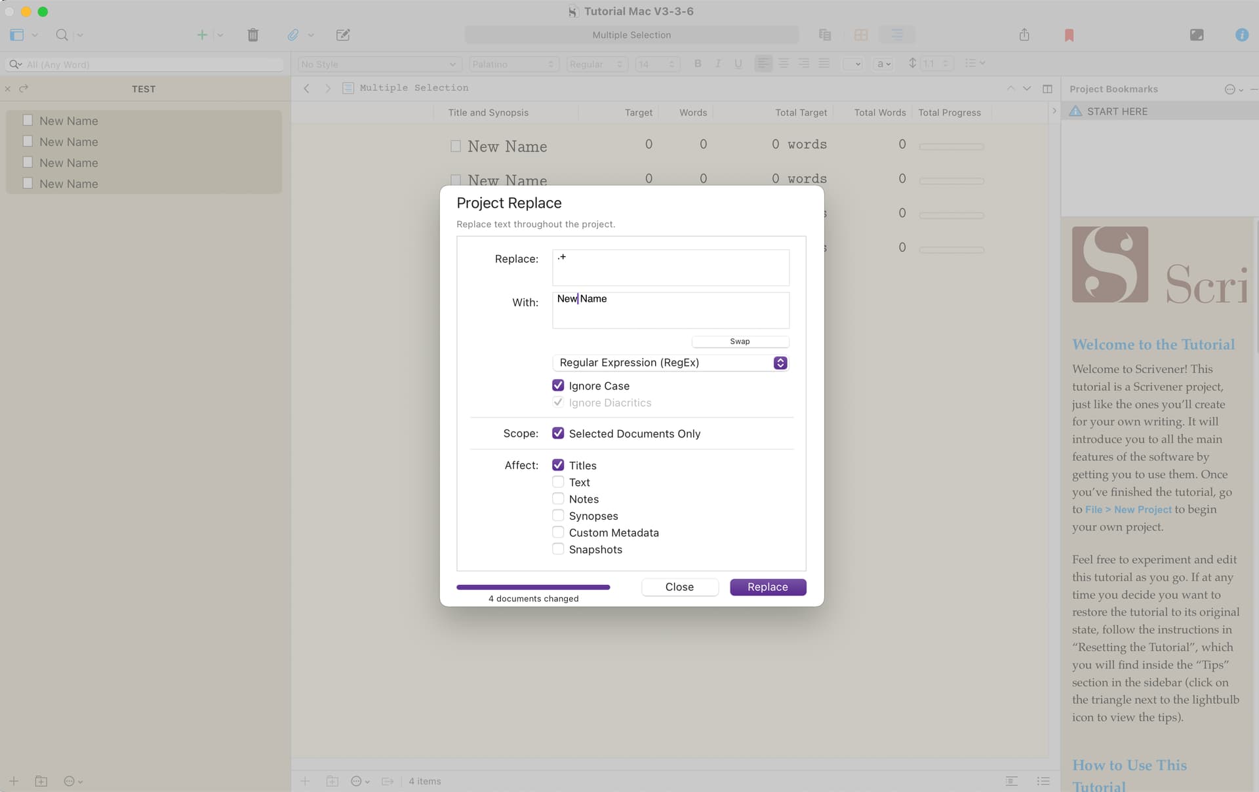Click the Close button in dialog
The height and width of the screenshot is (792, 1259).
tap(679, 587)
